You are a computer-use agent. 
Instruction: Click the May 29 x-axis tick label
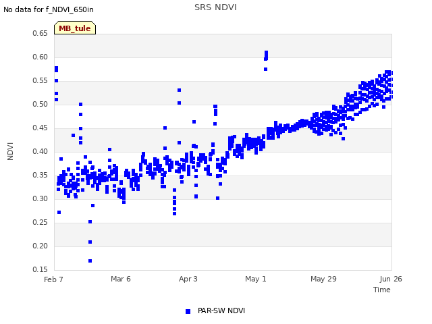click(323, 279)
